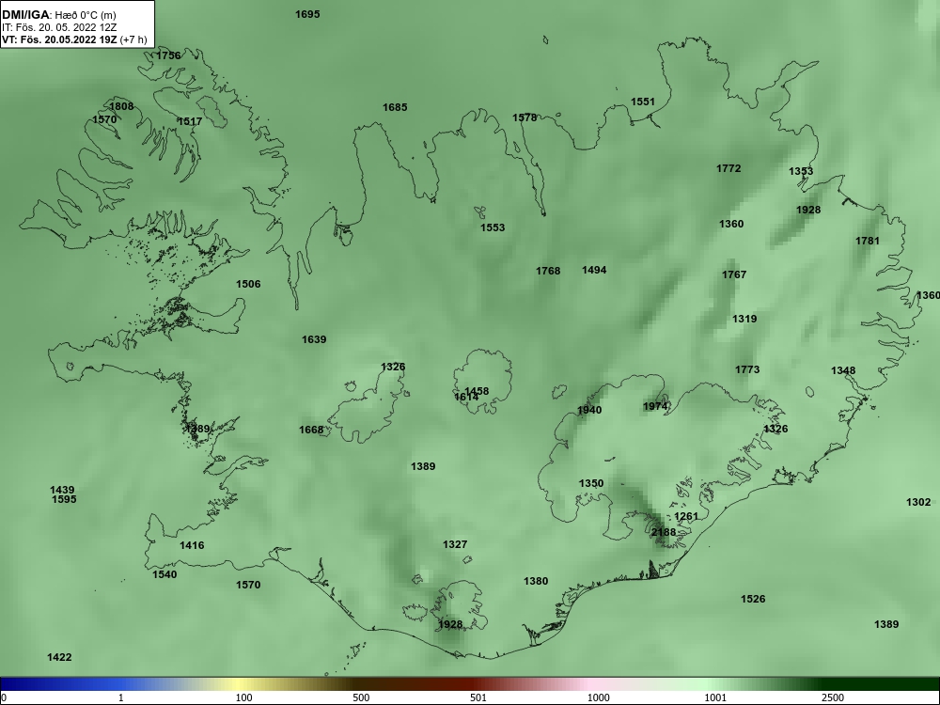The image size is (940, 705).
Task: Click the 1668 map value
Action: (311, 430)
